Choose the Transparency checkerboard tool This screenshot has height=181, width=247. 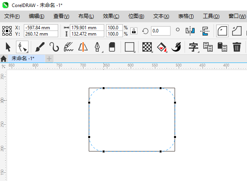click(x=147, y=47)
